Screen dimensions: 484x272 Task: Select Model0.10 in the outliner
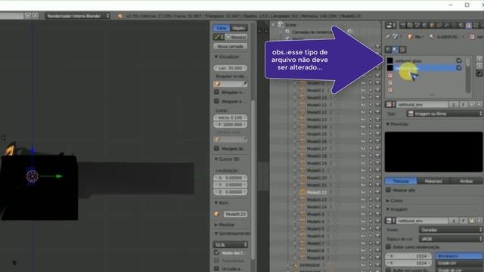[317, 97]
